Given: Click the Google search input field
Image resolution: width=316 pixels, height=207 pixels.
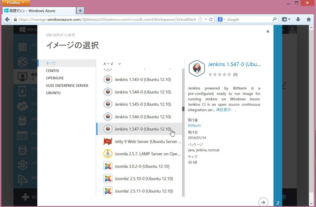Looking at the screenshot, I should tap(249, 19).
